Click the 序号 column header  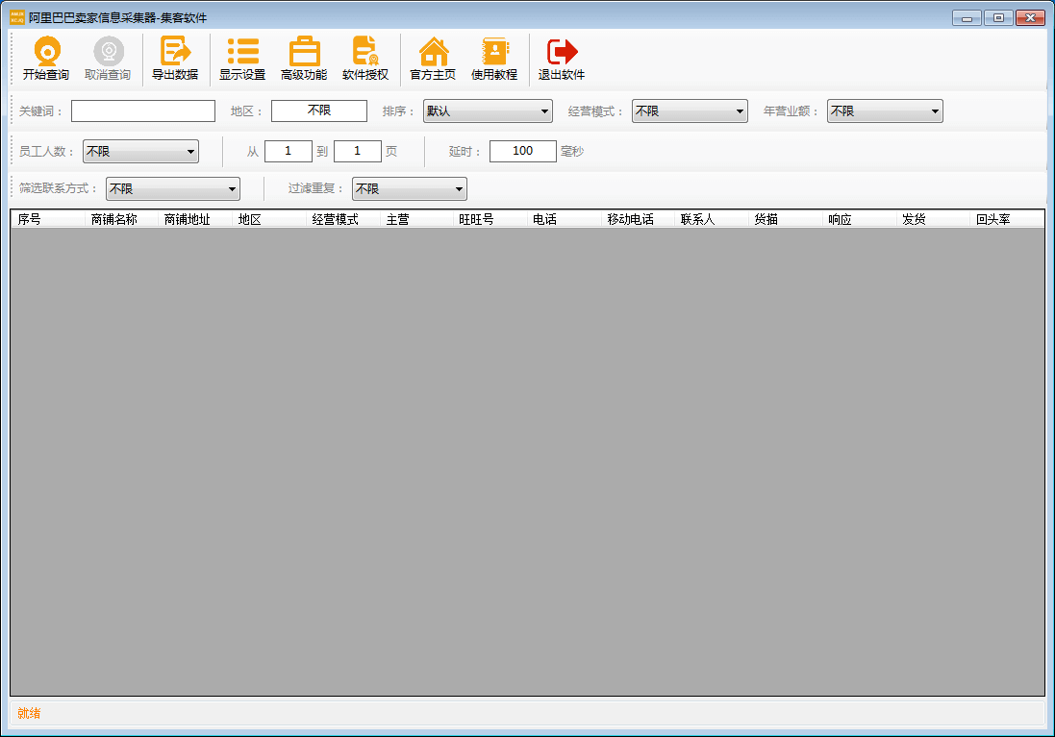[48, 219]
